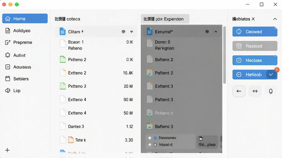Select the Extteno 4 file sized 50 M

tap(96, 113)
